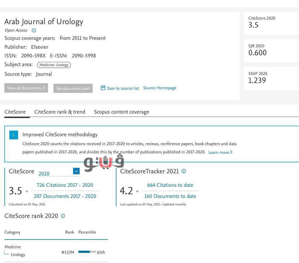Click the save icon beside Save to source list

103,88
